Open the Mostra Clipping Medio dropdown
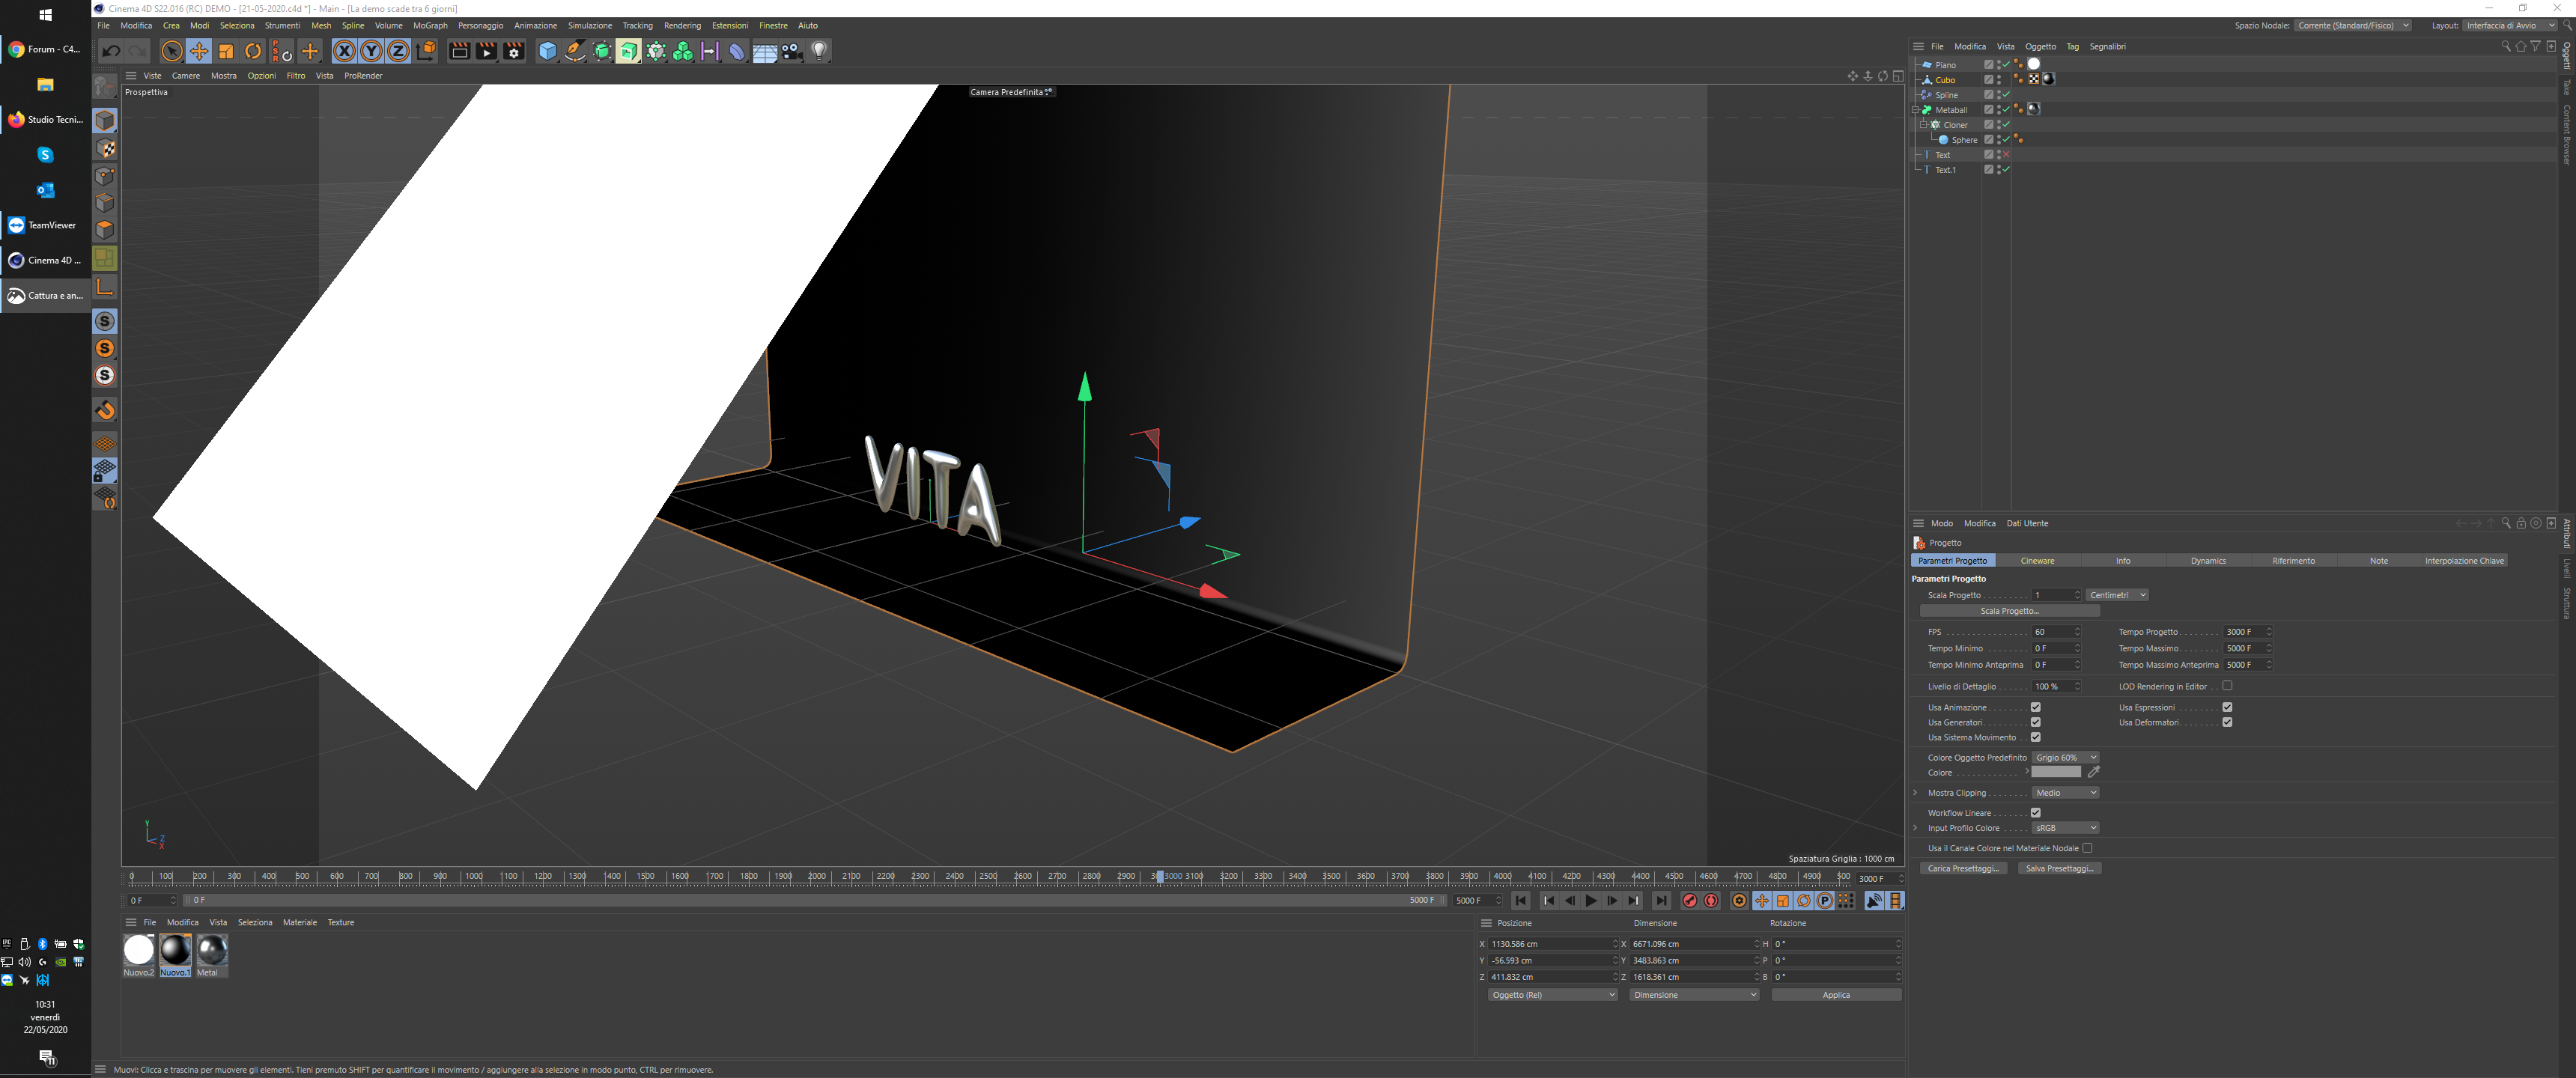Screen dimensions: 2576x1078 point(2065,793)
